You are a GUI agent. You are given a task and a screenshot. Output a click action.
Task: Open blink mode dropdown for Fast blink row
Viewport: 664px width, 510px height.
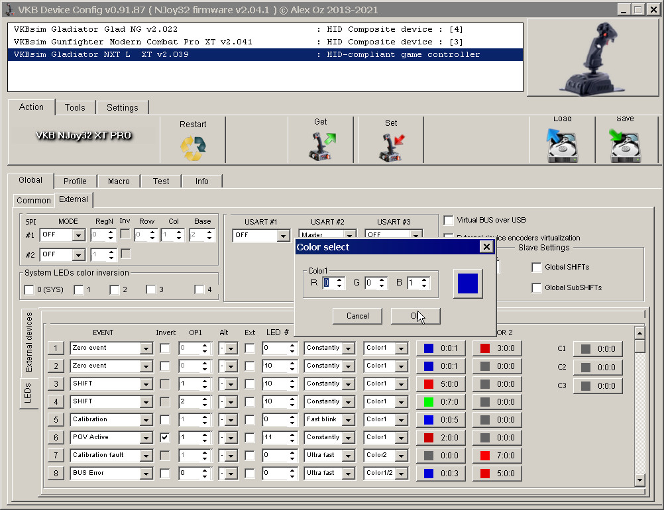click(348, 420)
